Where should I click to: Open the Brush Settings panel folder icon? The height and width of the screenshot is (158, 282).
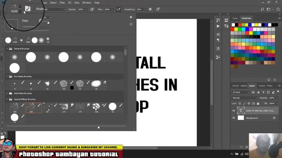tap(28, 8)
